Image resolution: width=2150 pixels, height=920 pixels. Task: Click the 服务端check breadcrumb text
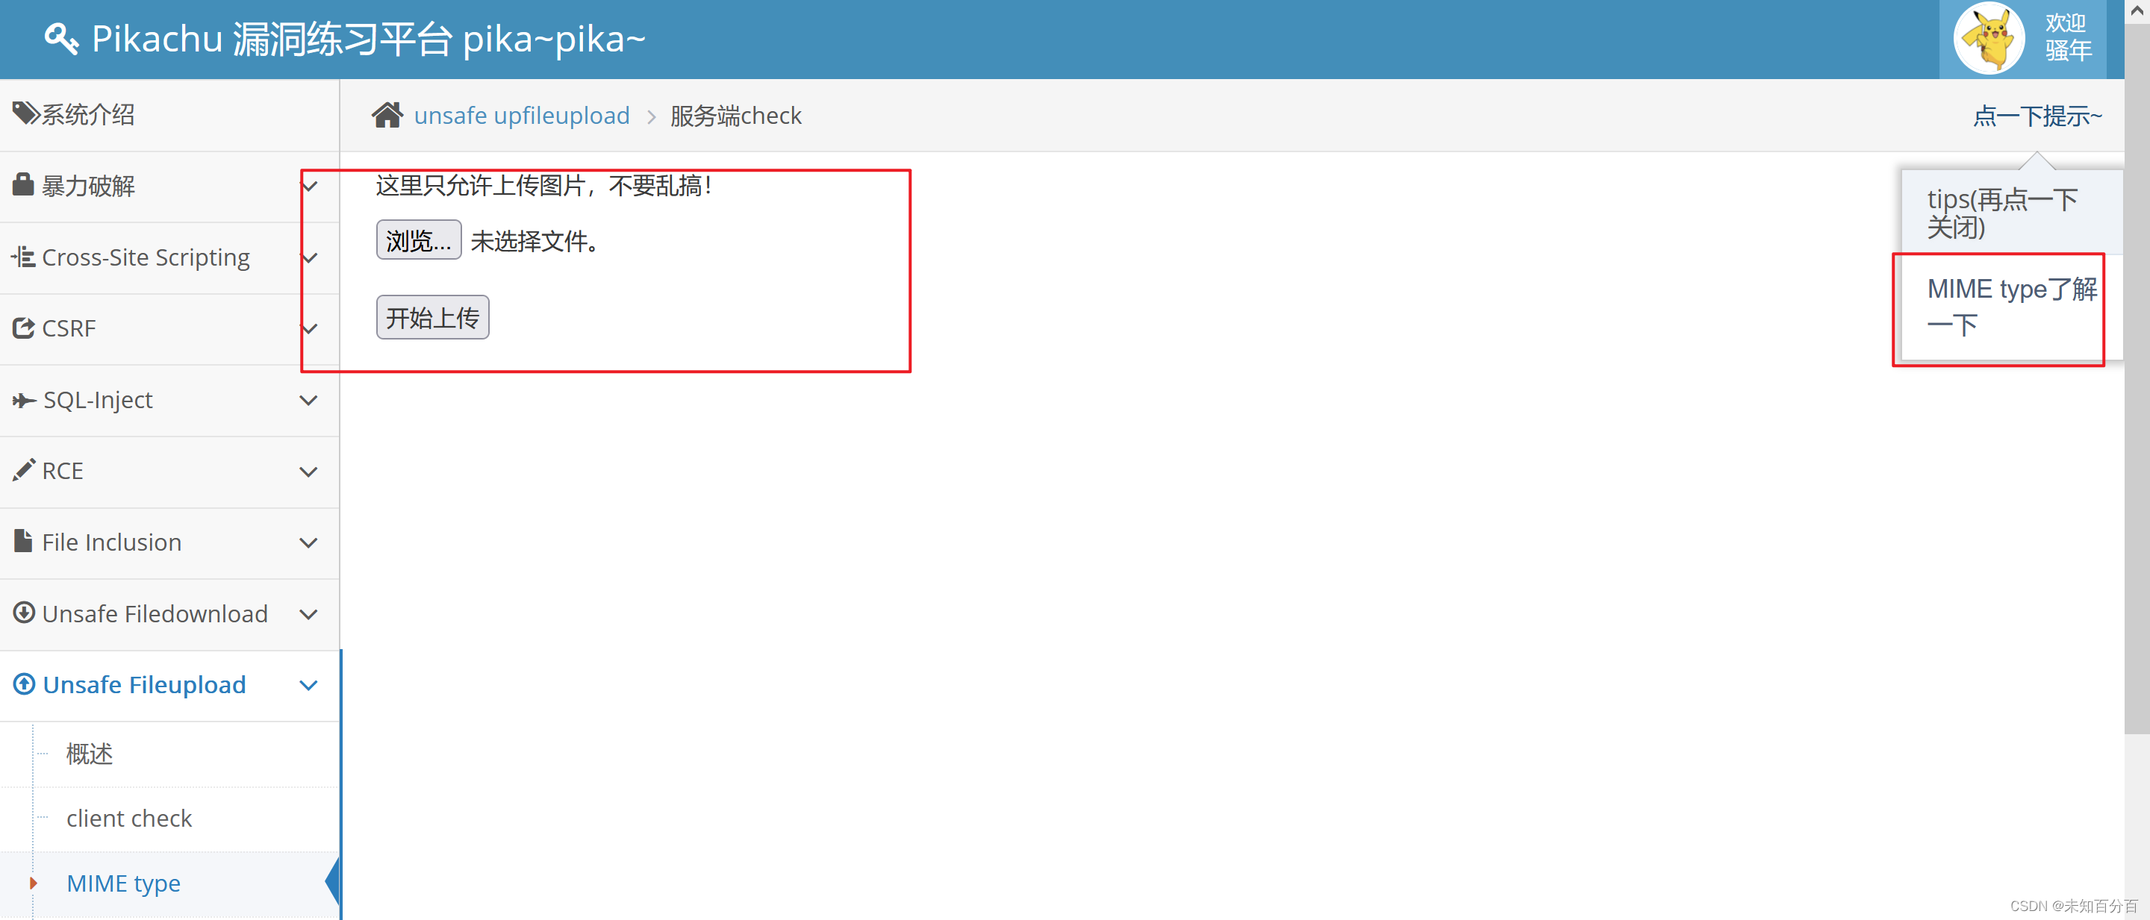point(735,115)
